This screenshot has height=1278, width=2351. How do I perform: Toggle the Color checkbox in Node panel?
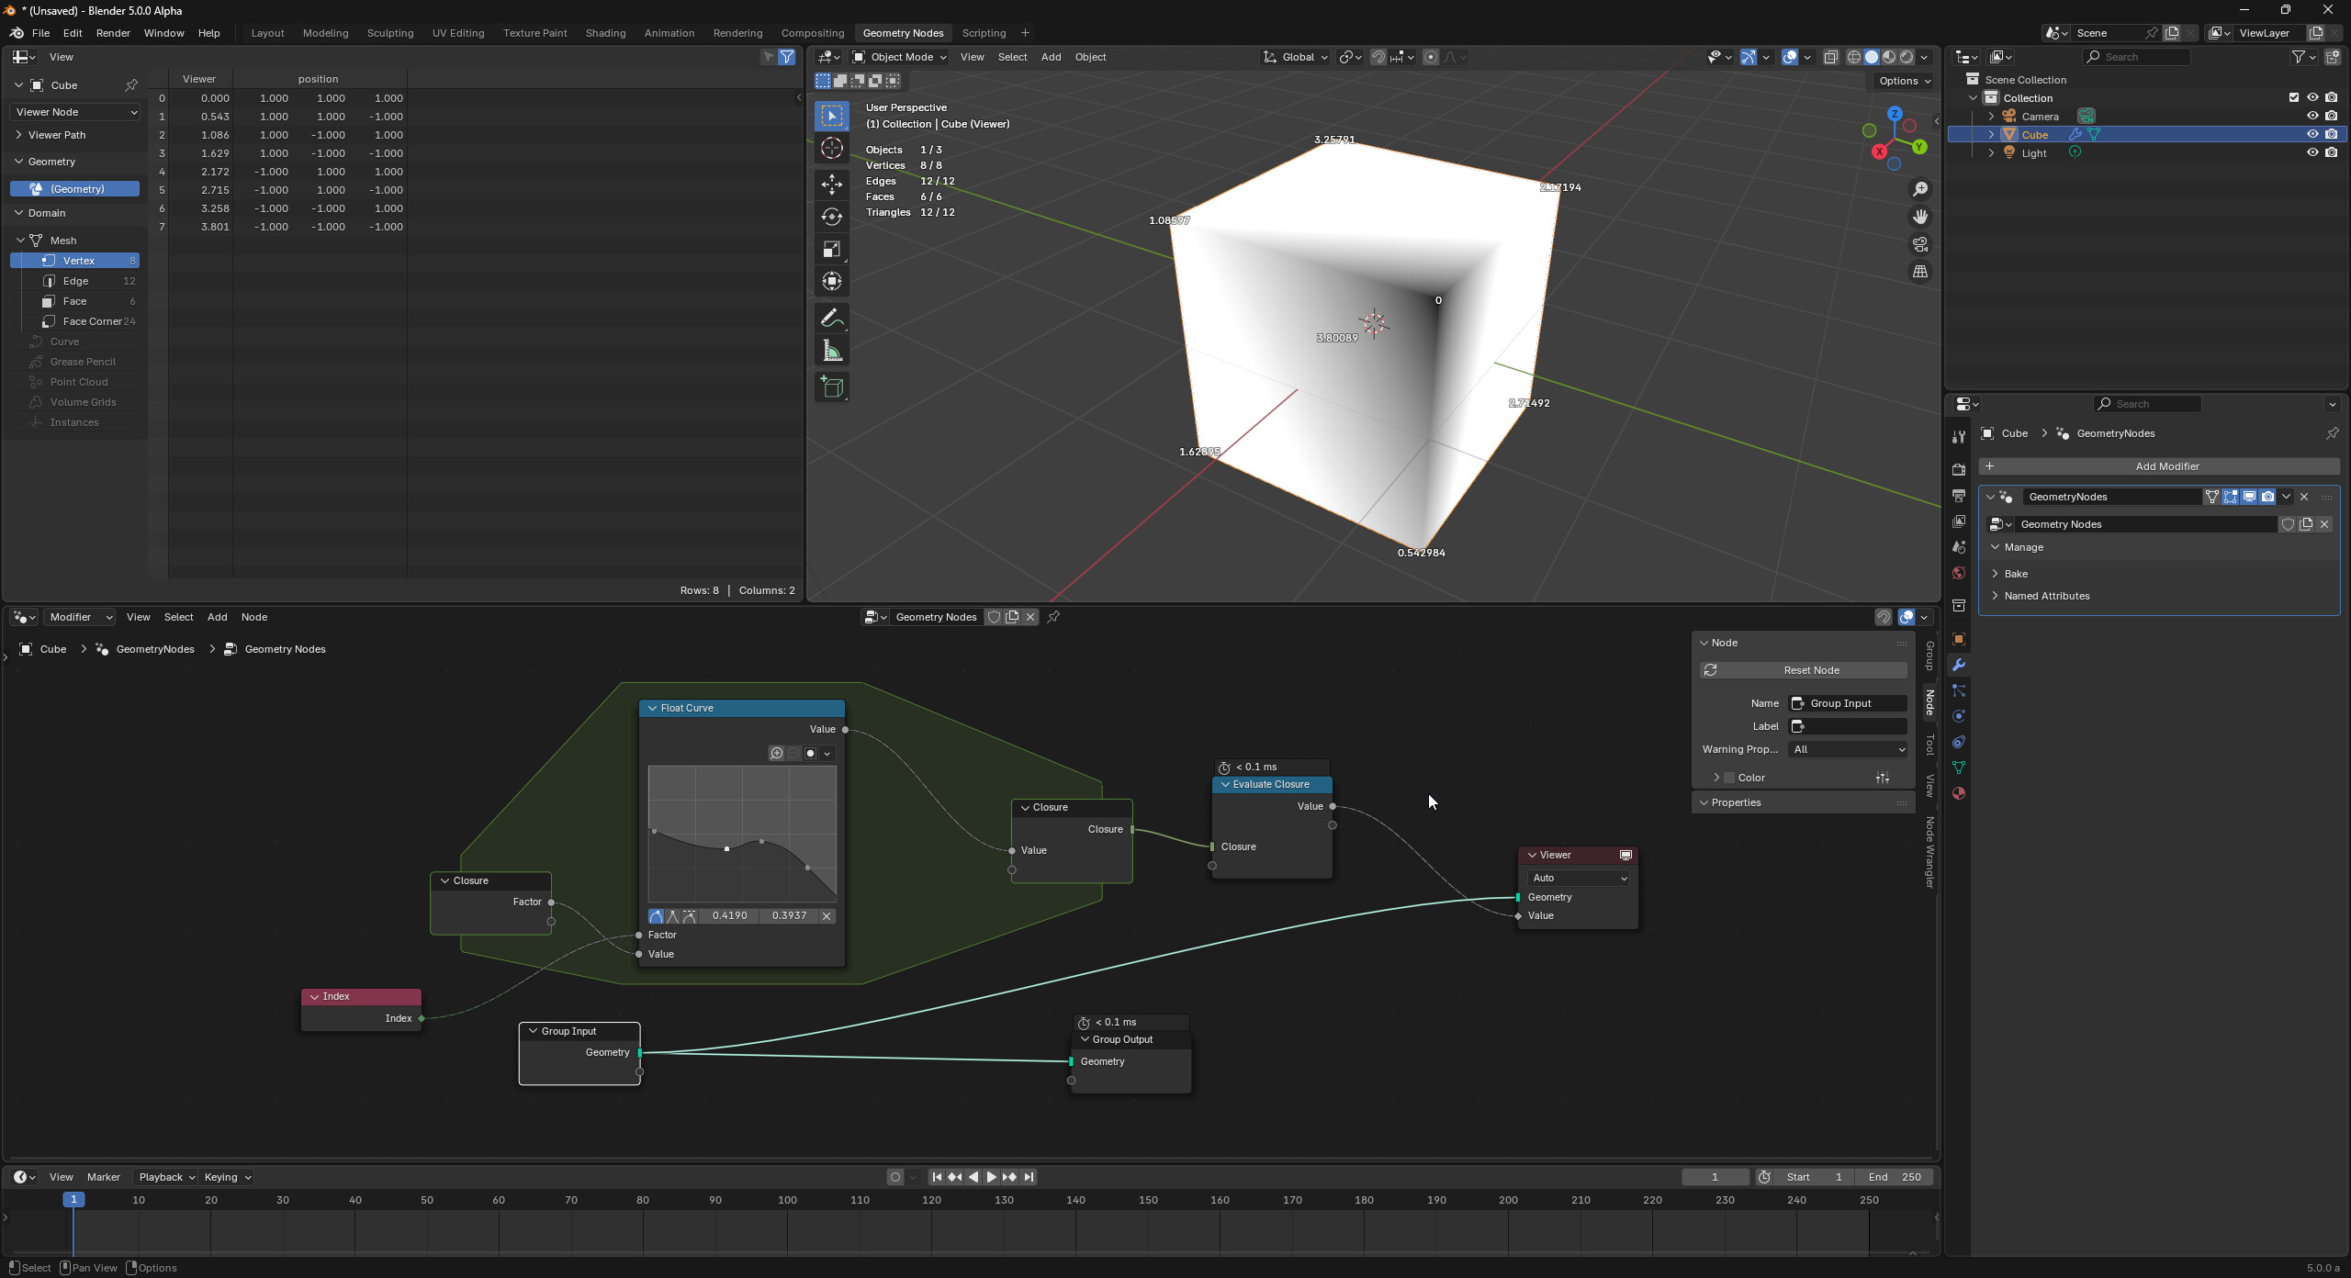click(x=1729, y=779)
